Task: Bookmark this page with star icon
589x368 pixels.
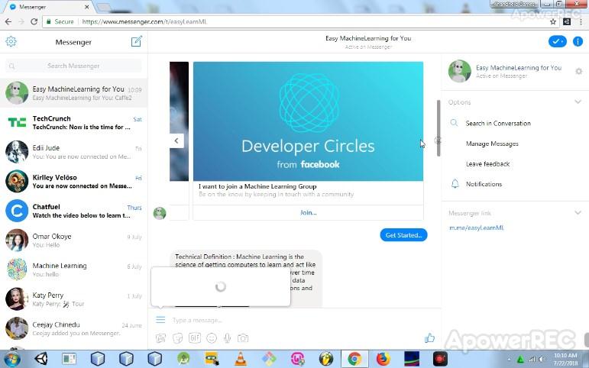Action: [553, 22]
